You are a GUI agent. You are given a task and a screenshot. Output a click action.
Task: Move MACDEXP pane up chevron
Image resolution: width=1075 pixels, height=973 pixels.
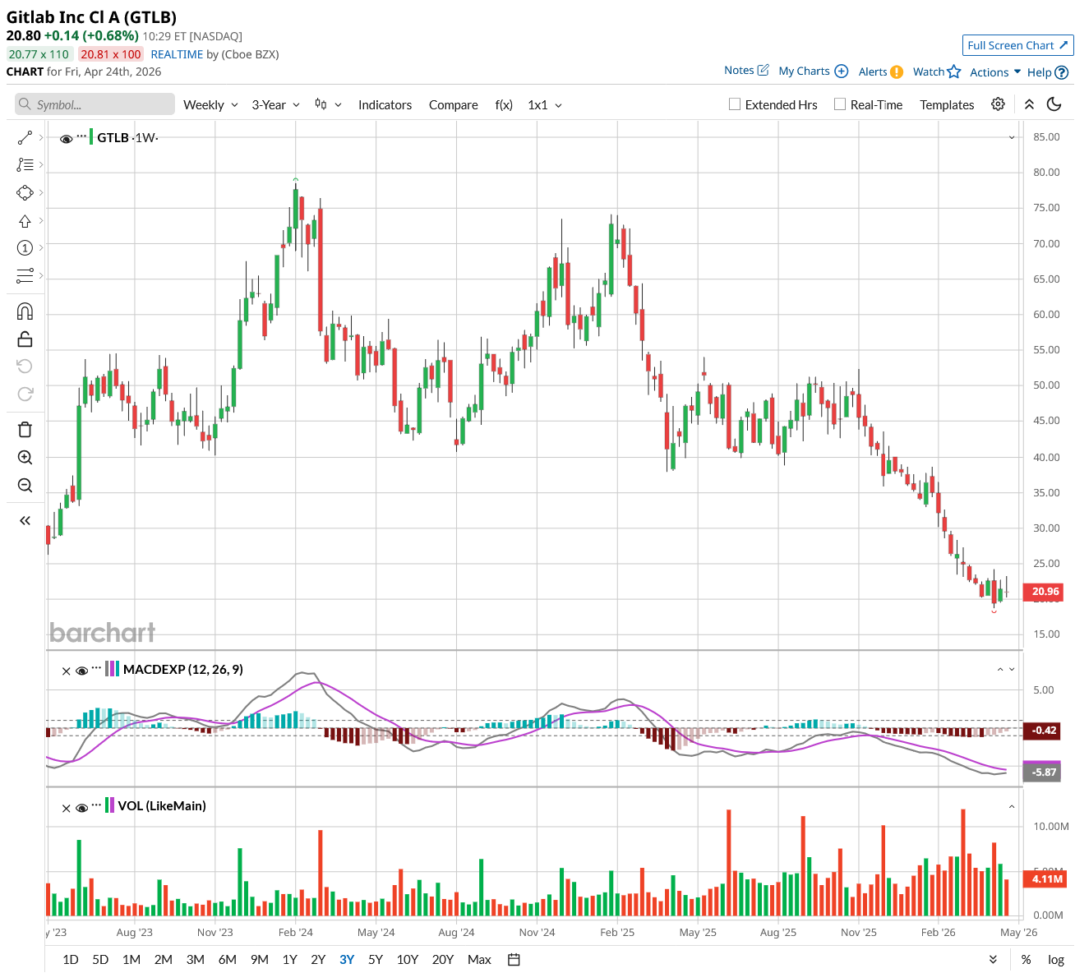pos(1000,670)
